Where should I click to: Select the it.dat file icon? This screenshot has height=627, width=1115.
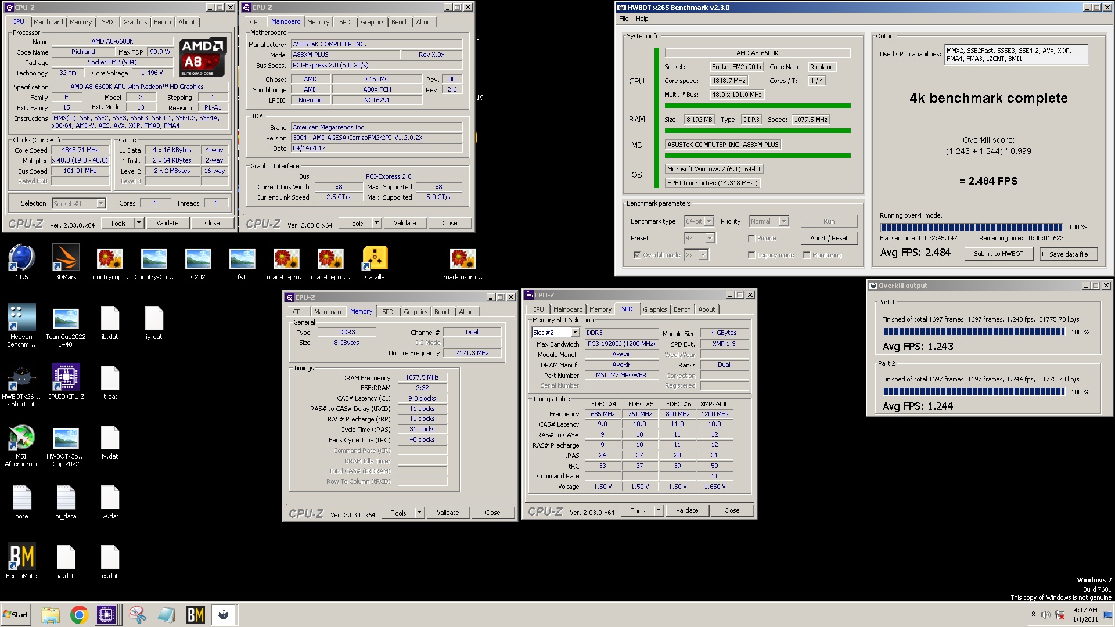pyautogui.click(x=110, y=383)
